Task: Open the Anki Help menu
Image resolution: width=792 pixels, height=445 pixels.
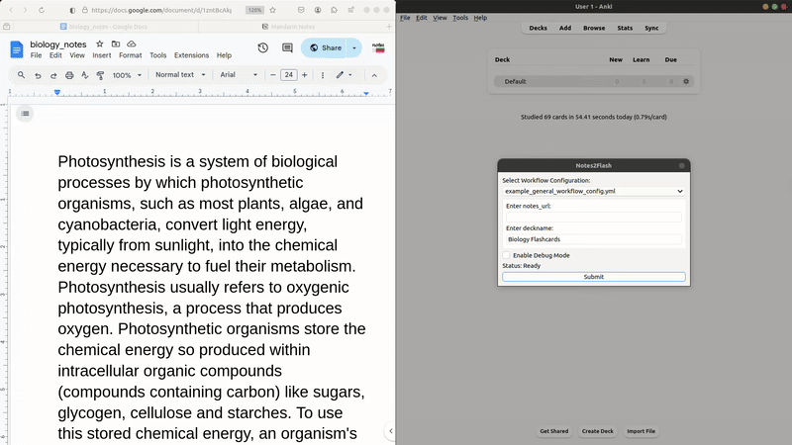Action: point(480,18)
